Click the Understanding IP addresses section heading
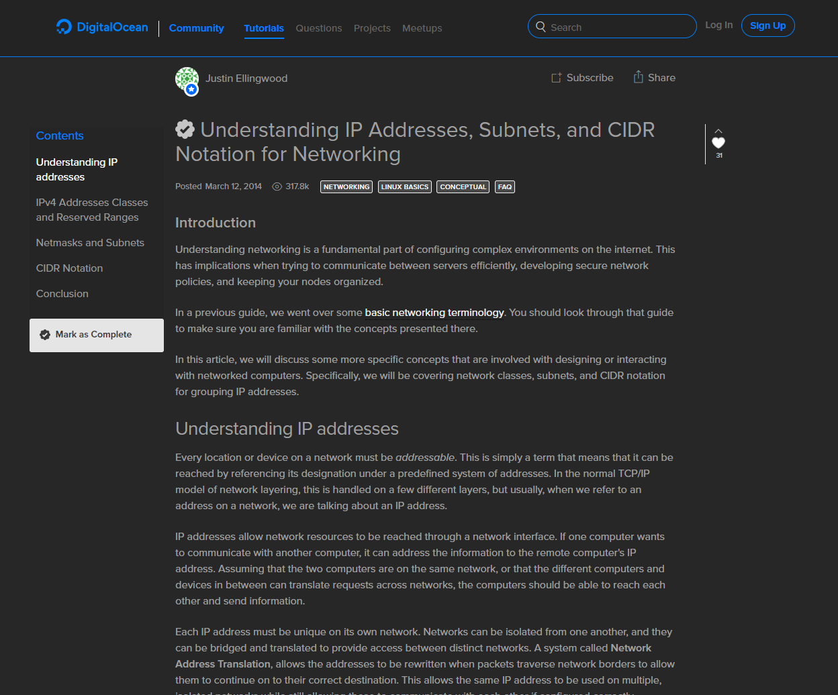This screenshot has height=695, width=838. click(x=287, y=429)
